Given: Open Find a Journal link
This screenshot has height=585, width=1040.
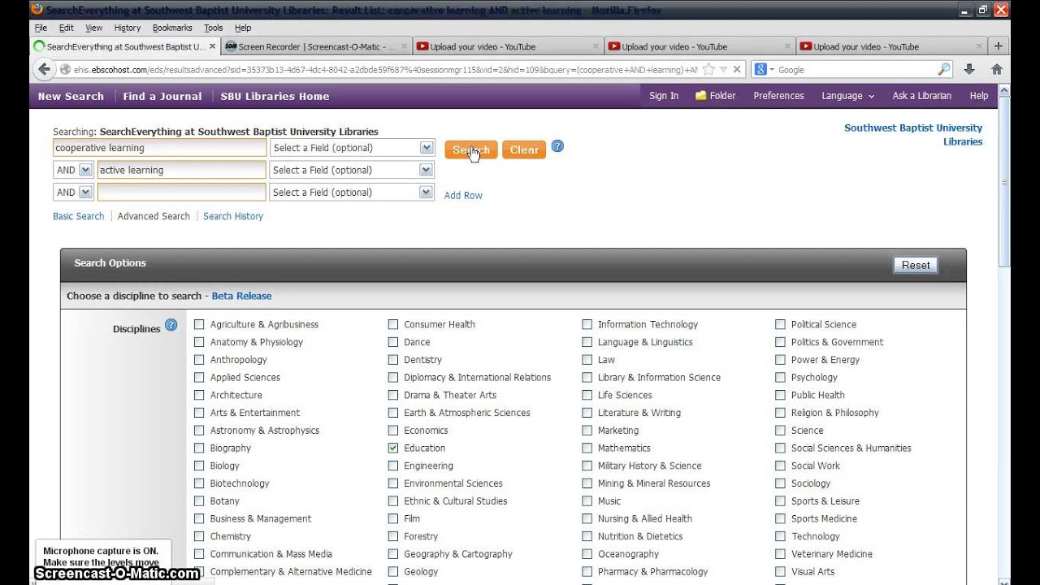Looking at the screenshot, I should point(162,96).
